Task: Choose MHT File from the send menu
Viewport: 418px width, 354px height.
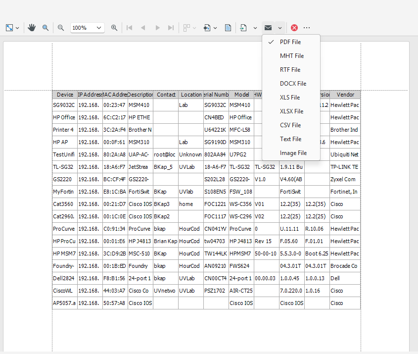Action: click(291, 56)
